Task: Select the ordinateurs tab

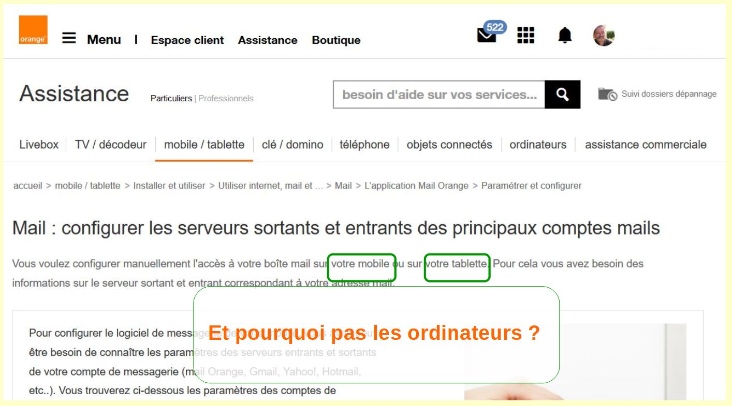Action: pos(538,145)
